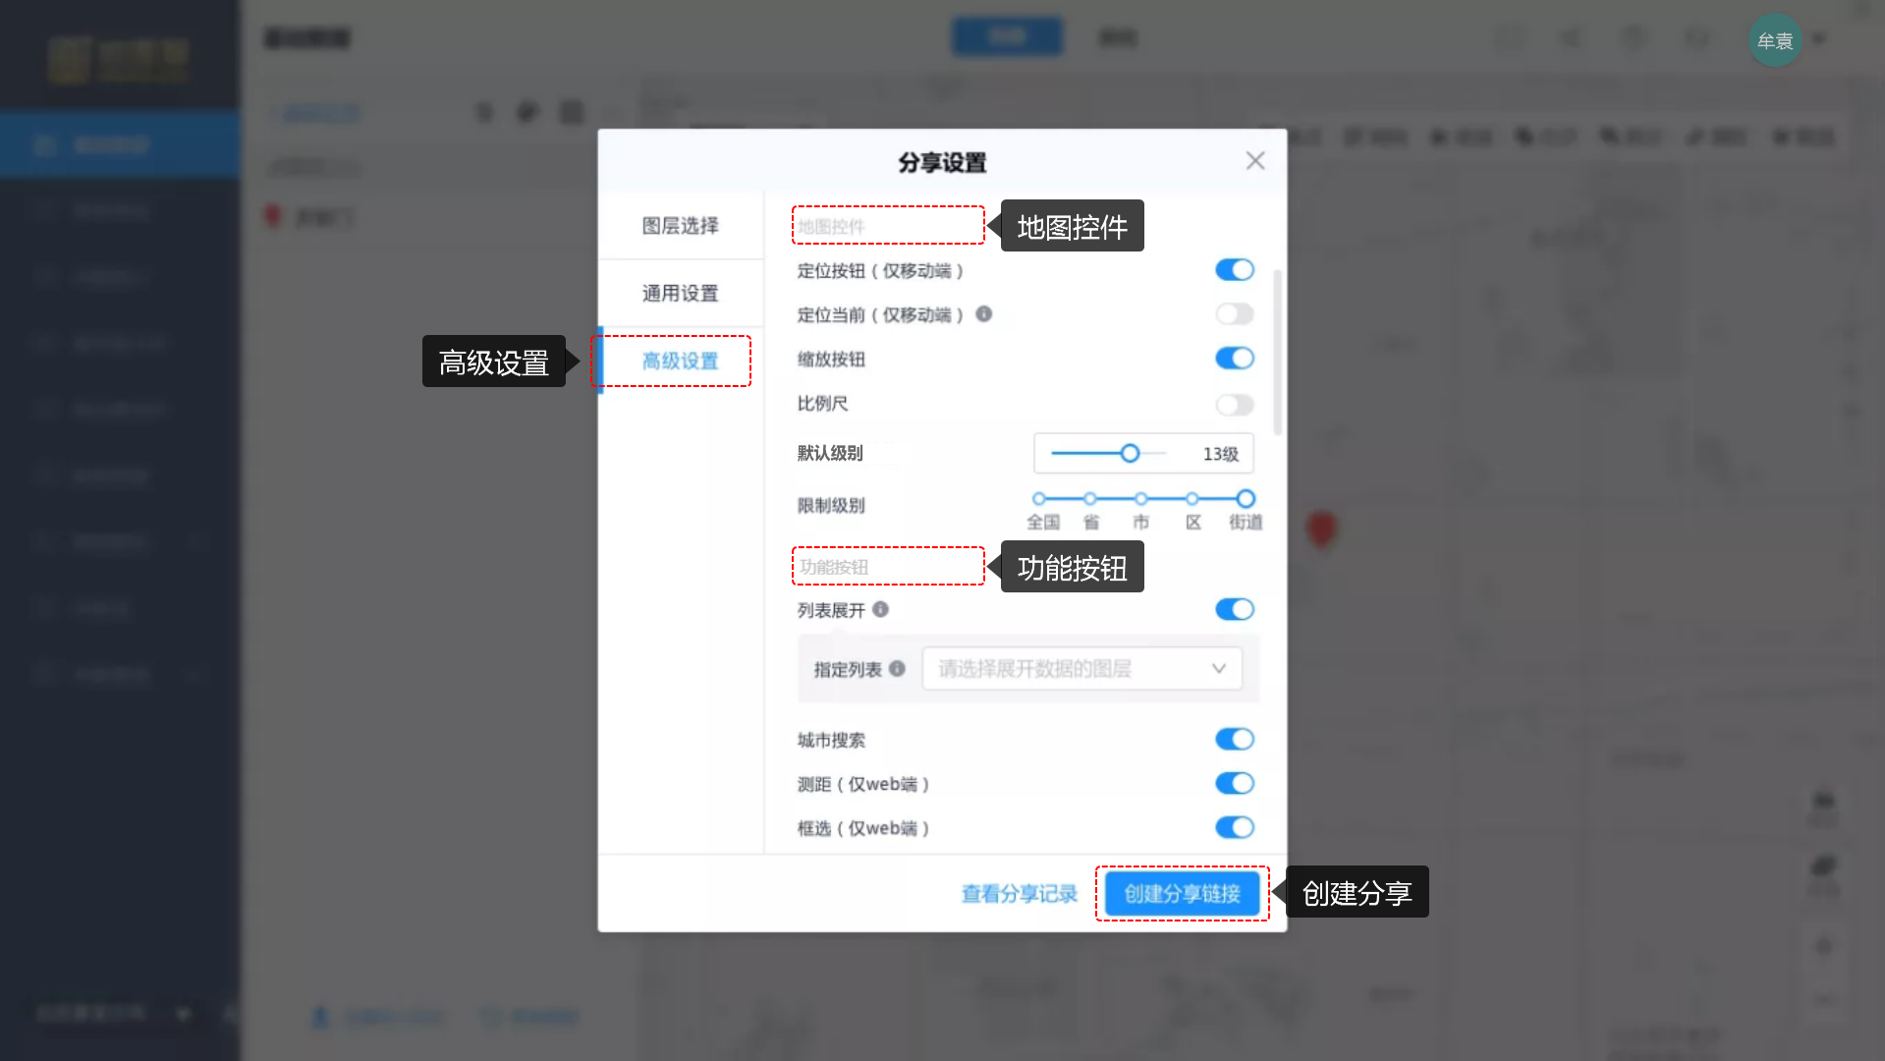Click info icon next to 定位当前

click(983, 314)
